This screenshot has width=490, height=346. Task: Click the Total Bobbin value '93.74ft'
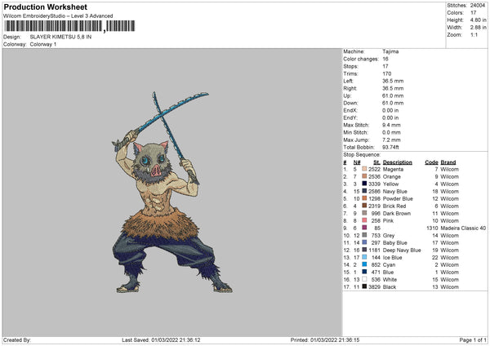coord(390,148)
